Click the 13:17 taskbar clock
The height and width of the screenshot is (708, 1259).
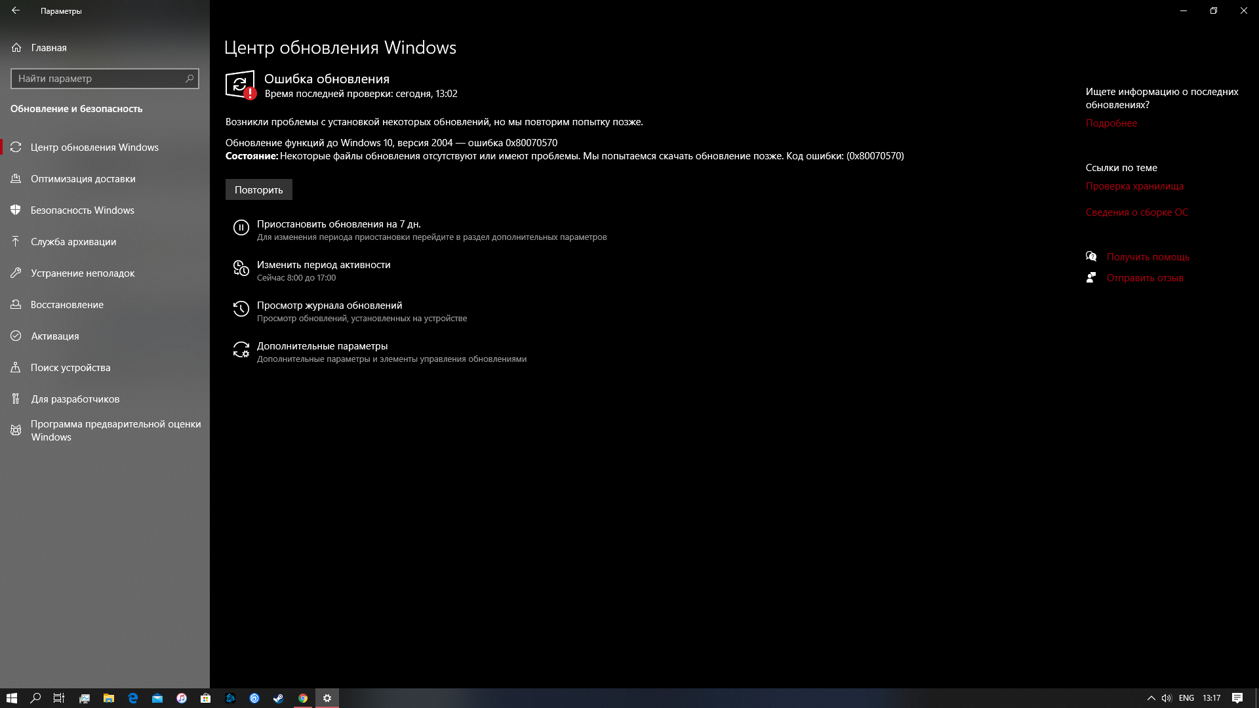click(x=1212, y=698)
